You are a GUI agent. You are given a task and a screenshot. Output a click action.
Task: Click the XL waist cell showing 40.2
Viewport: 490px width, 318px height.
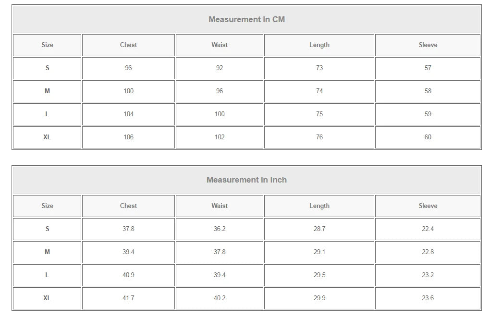point(220,298)
